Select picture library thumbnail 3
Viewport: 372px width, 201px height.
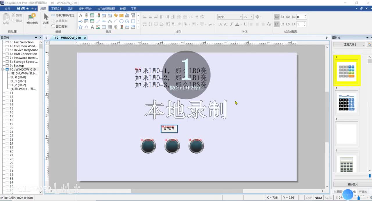(346, 163)
